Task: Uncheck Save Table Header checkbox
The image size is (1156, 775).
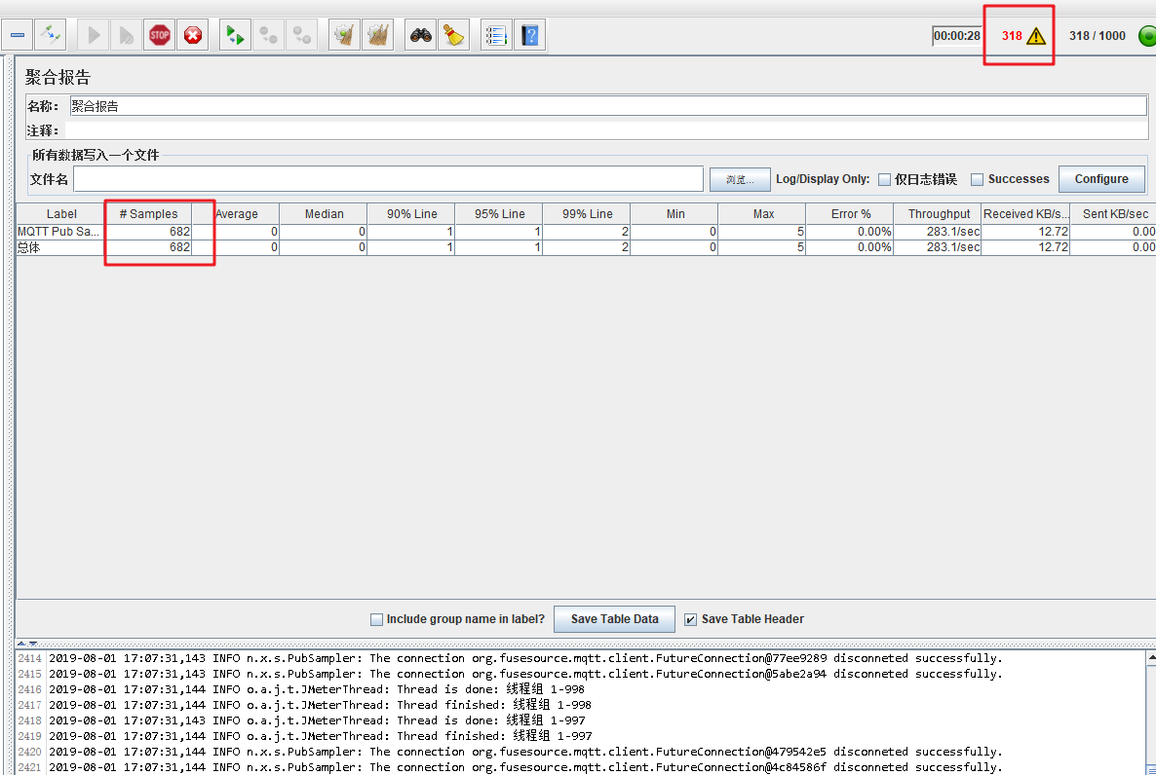Action: (x=691, y=619)
